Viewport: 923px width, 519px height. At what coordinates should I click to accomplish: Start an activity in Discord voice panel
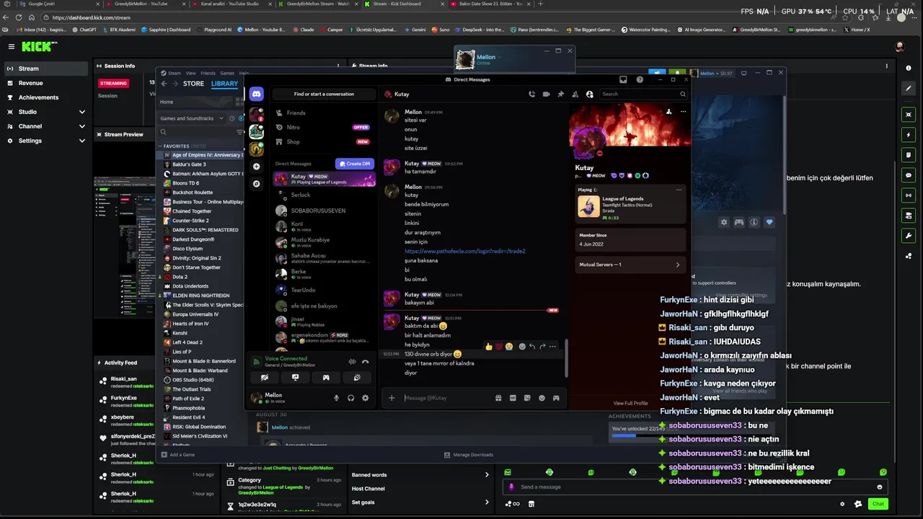coord(326,377)
